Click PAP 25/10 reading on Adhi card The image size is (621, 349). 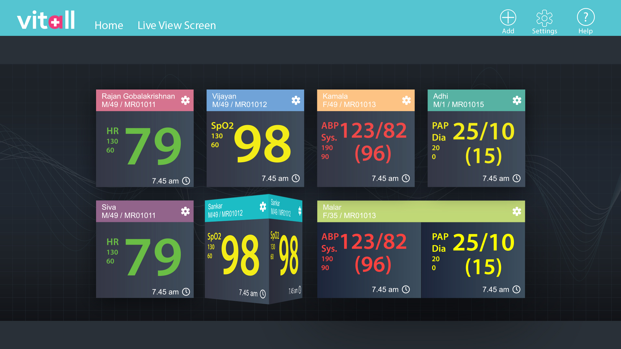484,131
